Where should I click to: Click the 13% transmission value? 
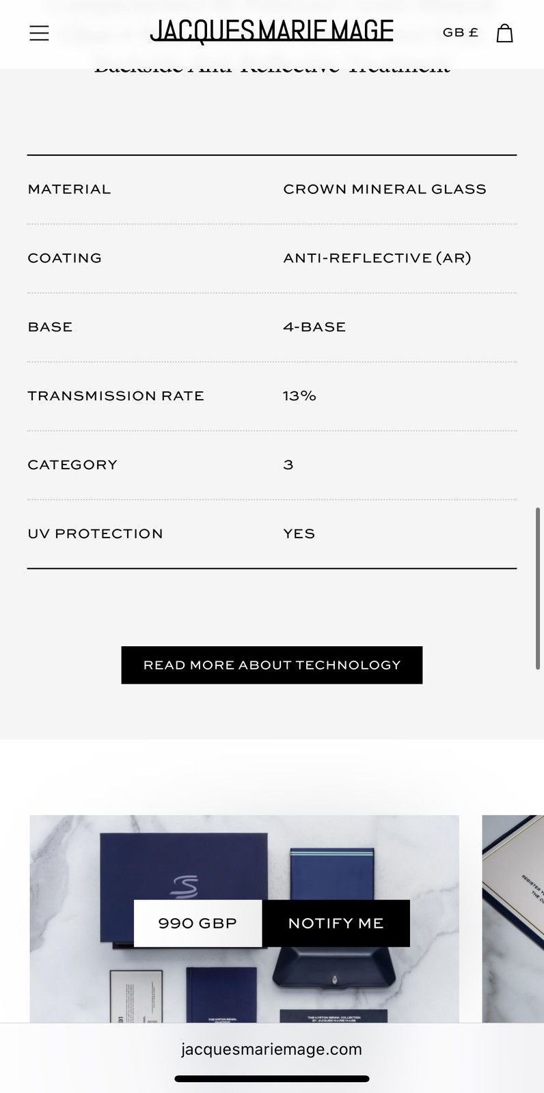pos(299,396)
